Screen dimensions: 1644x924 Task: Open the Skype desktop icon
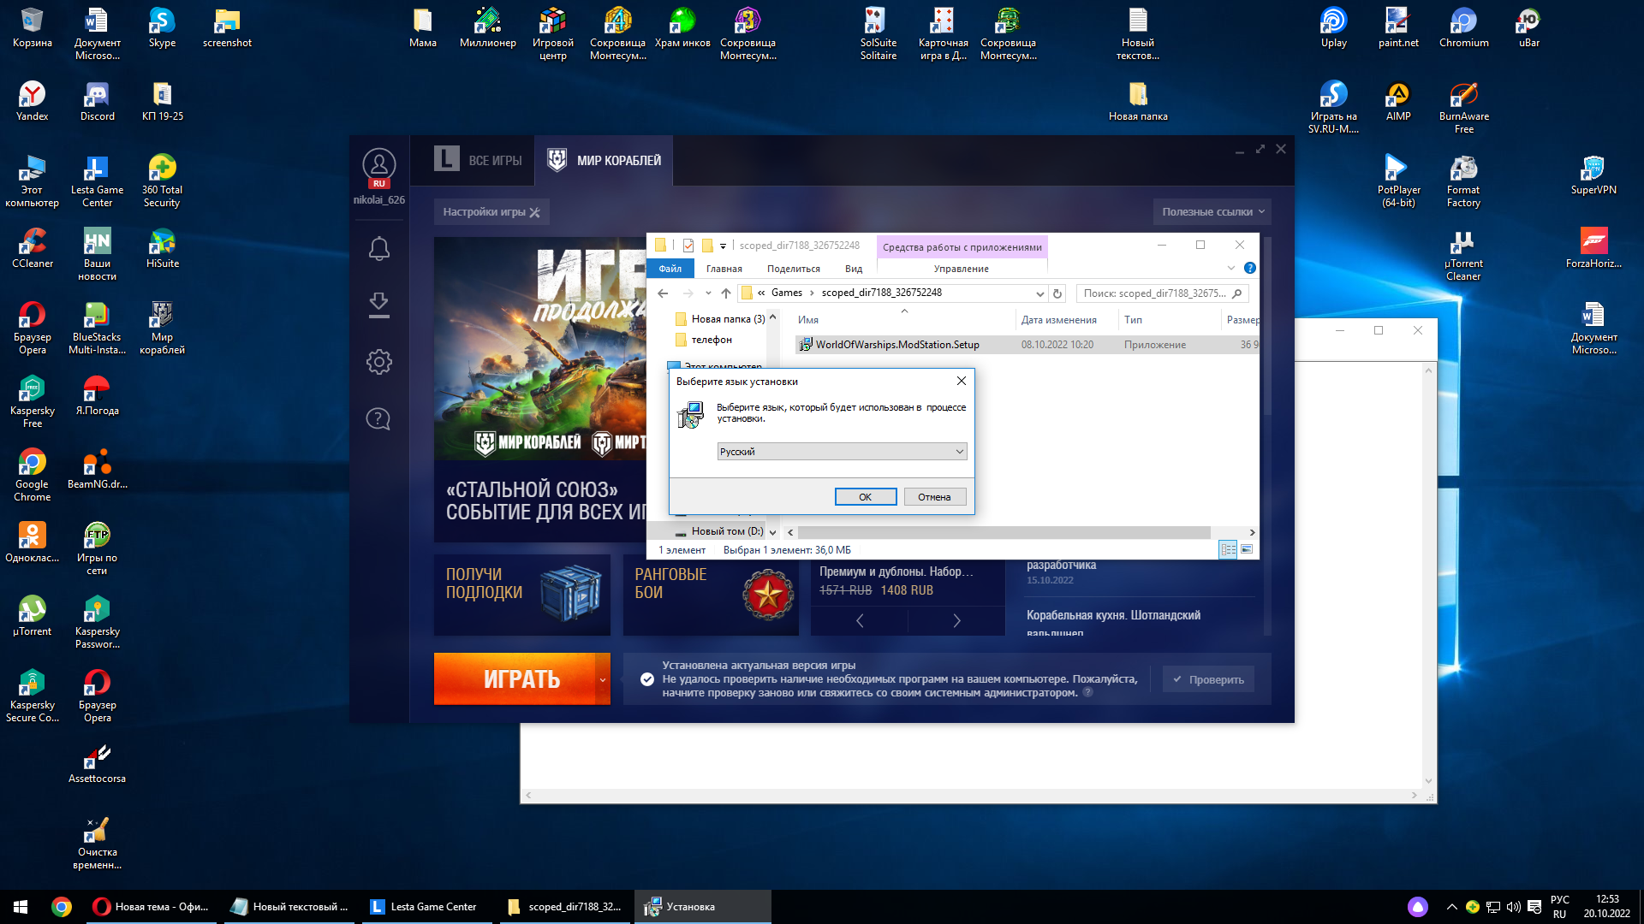tap(162, 27)
